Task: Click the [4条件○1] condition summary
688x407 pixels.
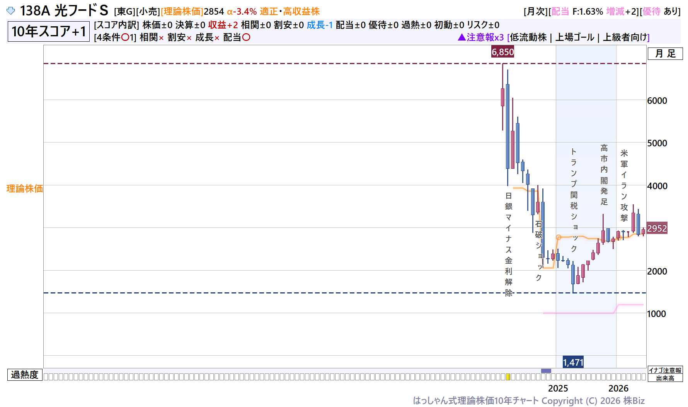Action: pos(115,37)
